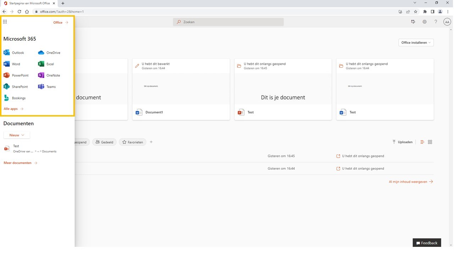Go back to the previous browser page

click(4, 12)
